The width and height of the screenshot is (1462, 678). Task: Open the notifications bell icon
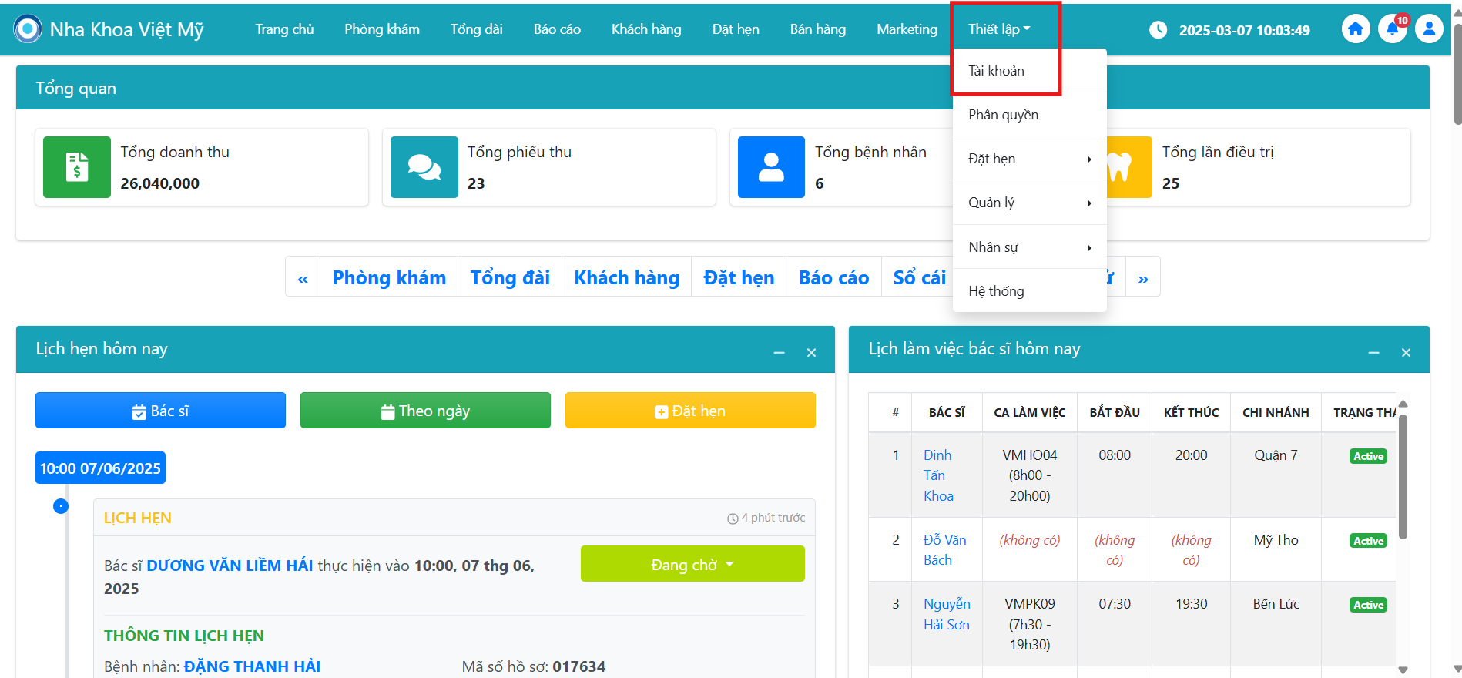(x=1392, y=29)
